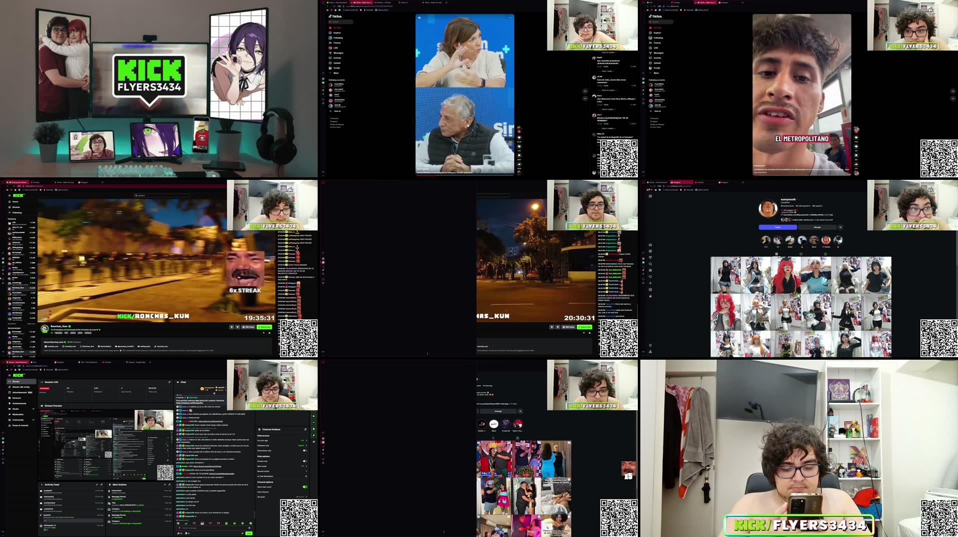
Task: Open Friends in interview-video TikTok frame
Action: (x=335, y=43)
